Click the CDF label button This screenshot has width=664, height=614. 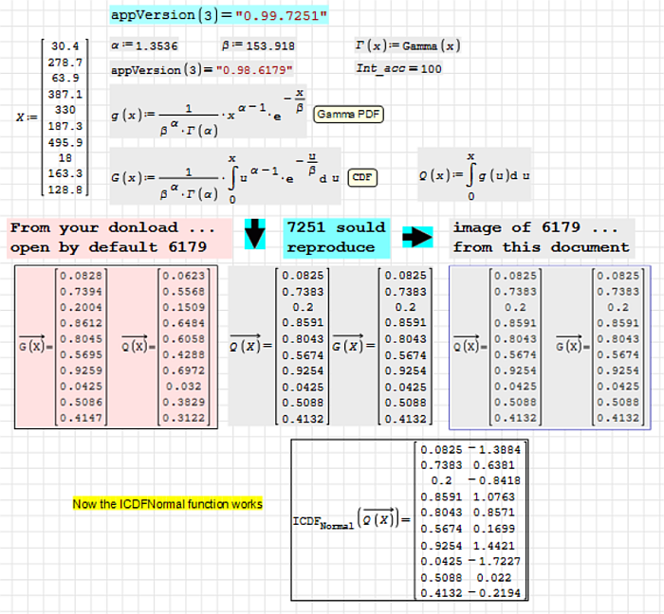tap(361, 177)
